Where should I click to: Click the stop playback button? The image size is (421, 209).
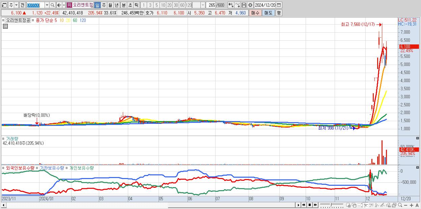point(309,205)
